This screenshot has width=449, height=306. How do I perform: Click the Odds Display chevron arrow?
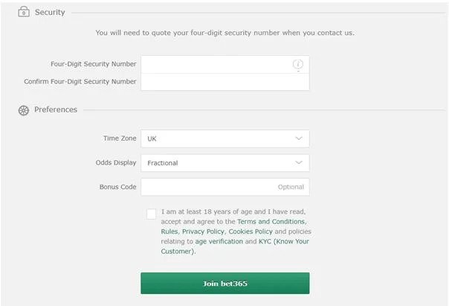click(299, 163)
